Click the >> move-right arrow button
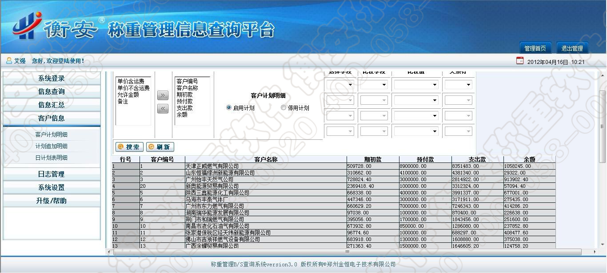The image size is (607, 273). (163, 95)
